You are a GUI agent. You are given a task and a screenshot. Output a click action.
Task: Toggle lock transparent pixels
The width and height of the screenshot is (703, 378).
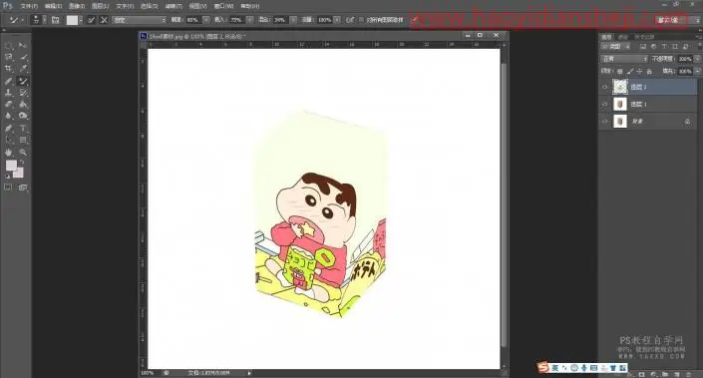click(619, 71)
